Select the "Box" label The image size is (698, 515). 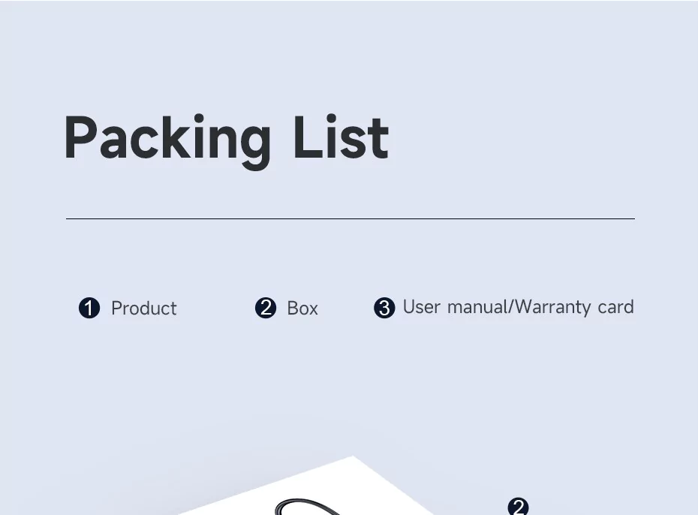[x=302, y=309]
